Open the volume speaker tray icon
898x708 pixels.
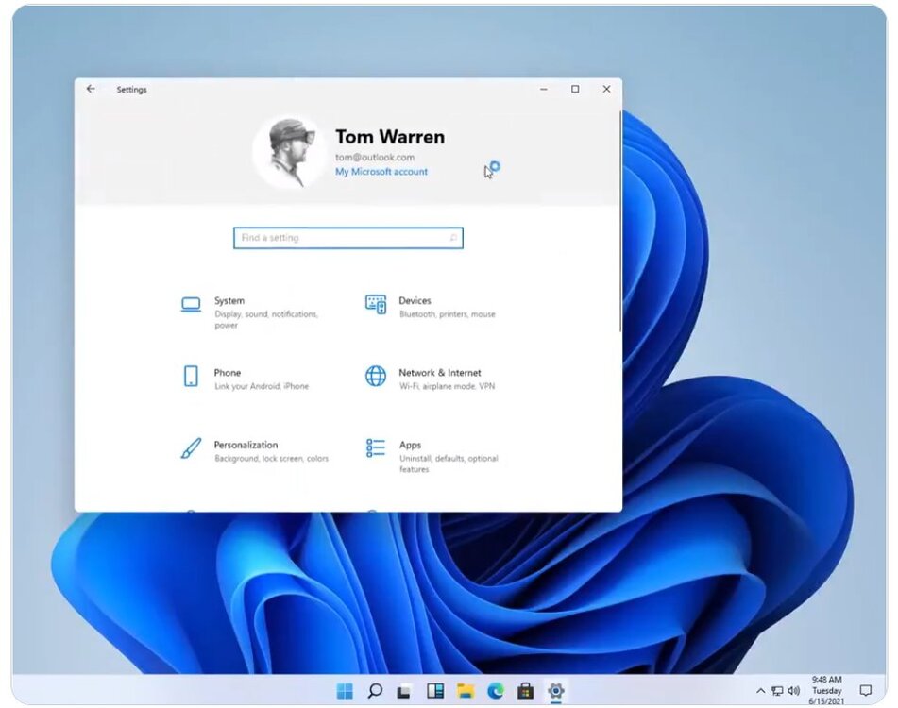[794, 691]
